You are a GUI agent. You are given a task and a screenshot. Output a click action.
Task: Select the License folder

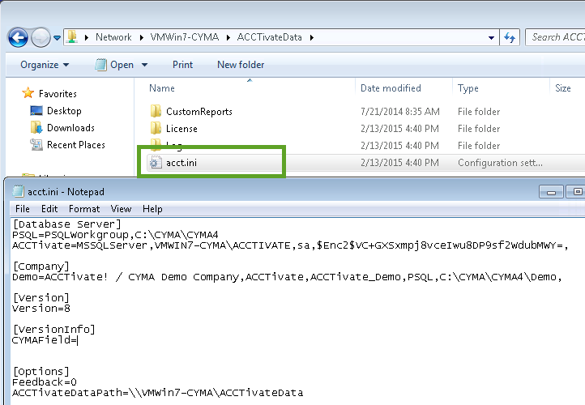[x=181, y=129]
